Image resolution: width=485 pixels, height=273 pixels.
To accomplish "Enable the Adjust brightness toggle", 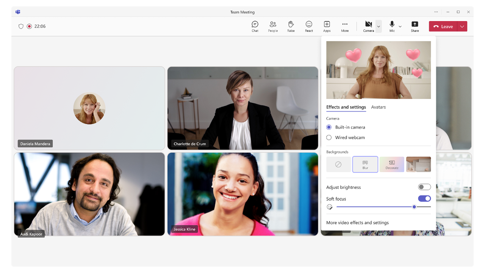I will [424, 187].
